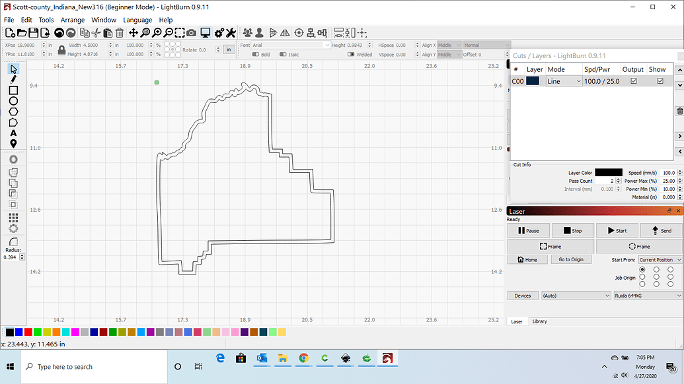Open the camera capture tool
Image resolution: width=684 pixels, height=384 pixels.
click(x=190, y=32)
